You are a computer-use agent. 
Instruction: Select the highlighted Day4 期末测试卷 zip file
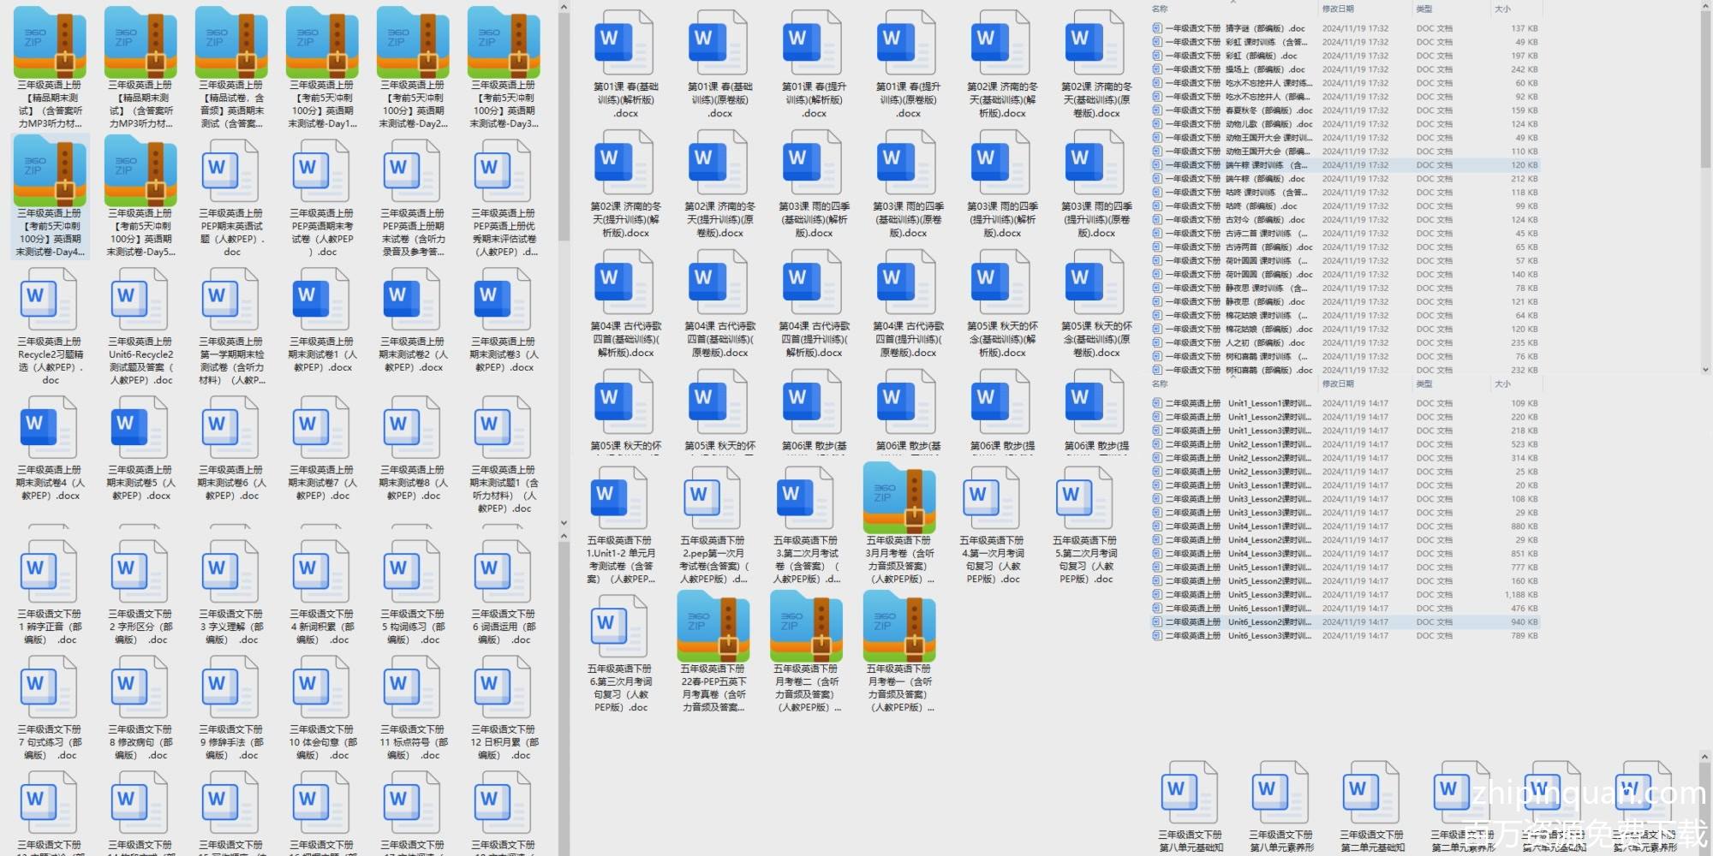click(50, 171)
